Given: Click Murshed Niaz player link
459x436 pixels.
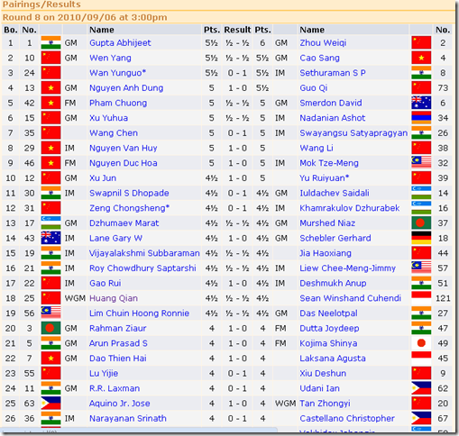Looking at the screenshot, I should coord(327,223).
